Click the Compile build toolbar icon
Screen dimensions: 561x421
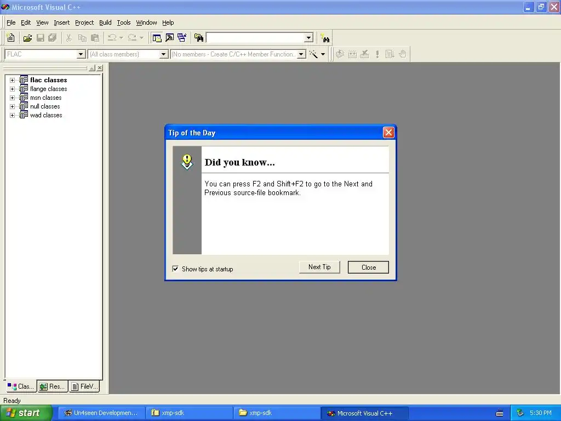click(340, 54)
